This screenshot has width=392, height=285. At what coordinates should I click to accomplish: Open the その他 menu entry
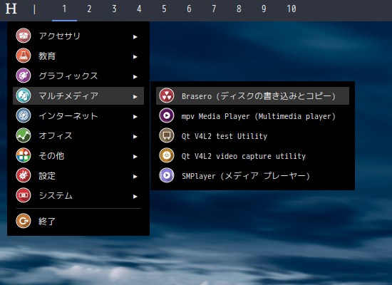click(x=78, y=156)
